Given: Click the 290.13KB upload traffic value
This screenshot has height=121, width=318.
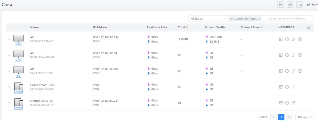Looking at the screenshot, I should coord(216,37).
